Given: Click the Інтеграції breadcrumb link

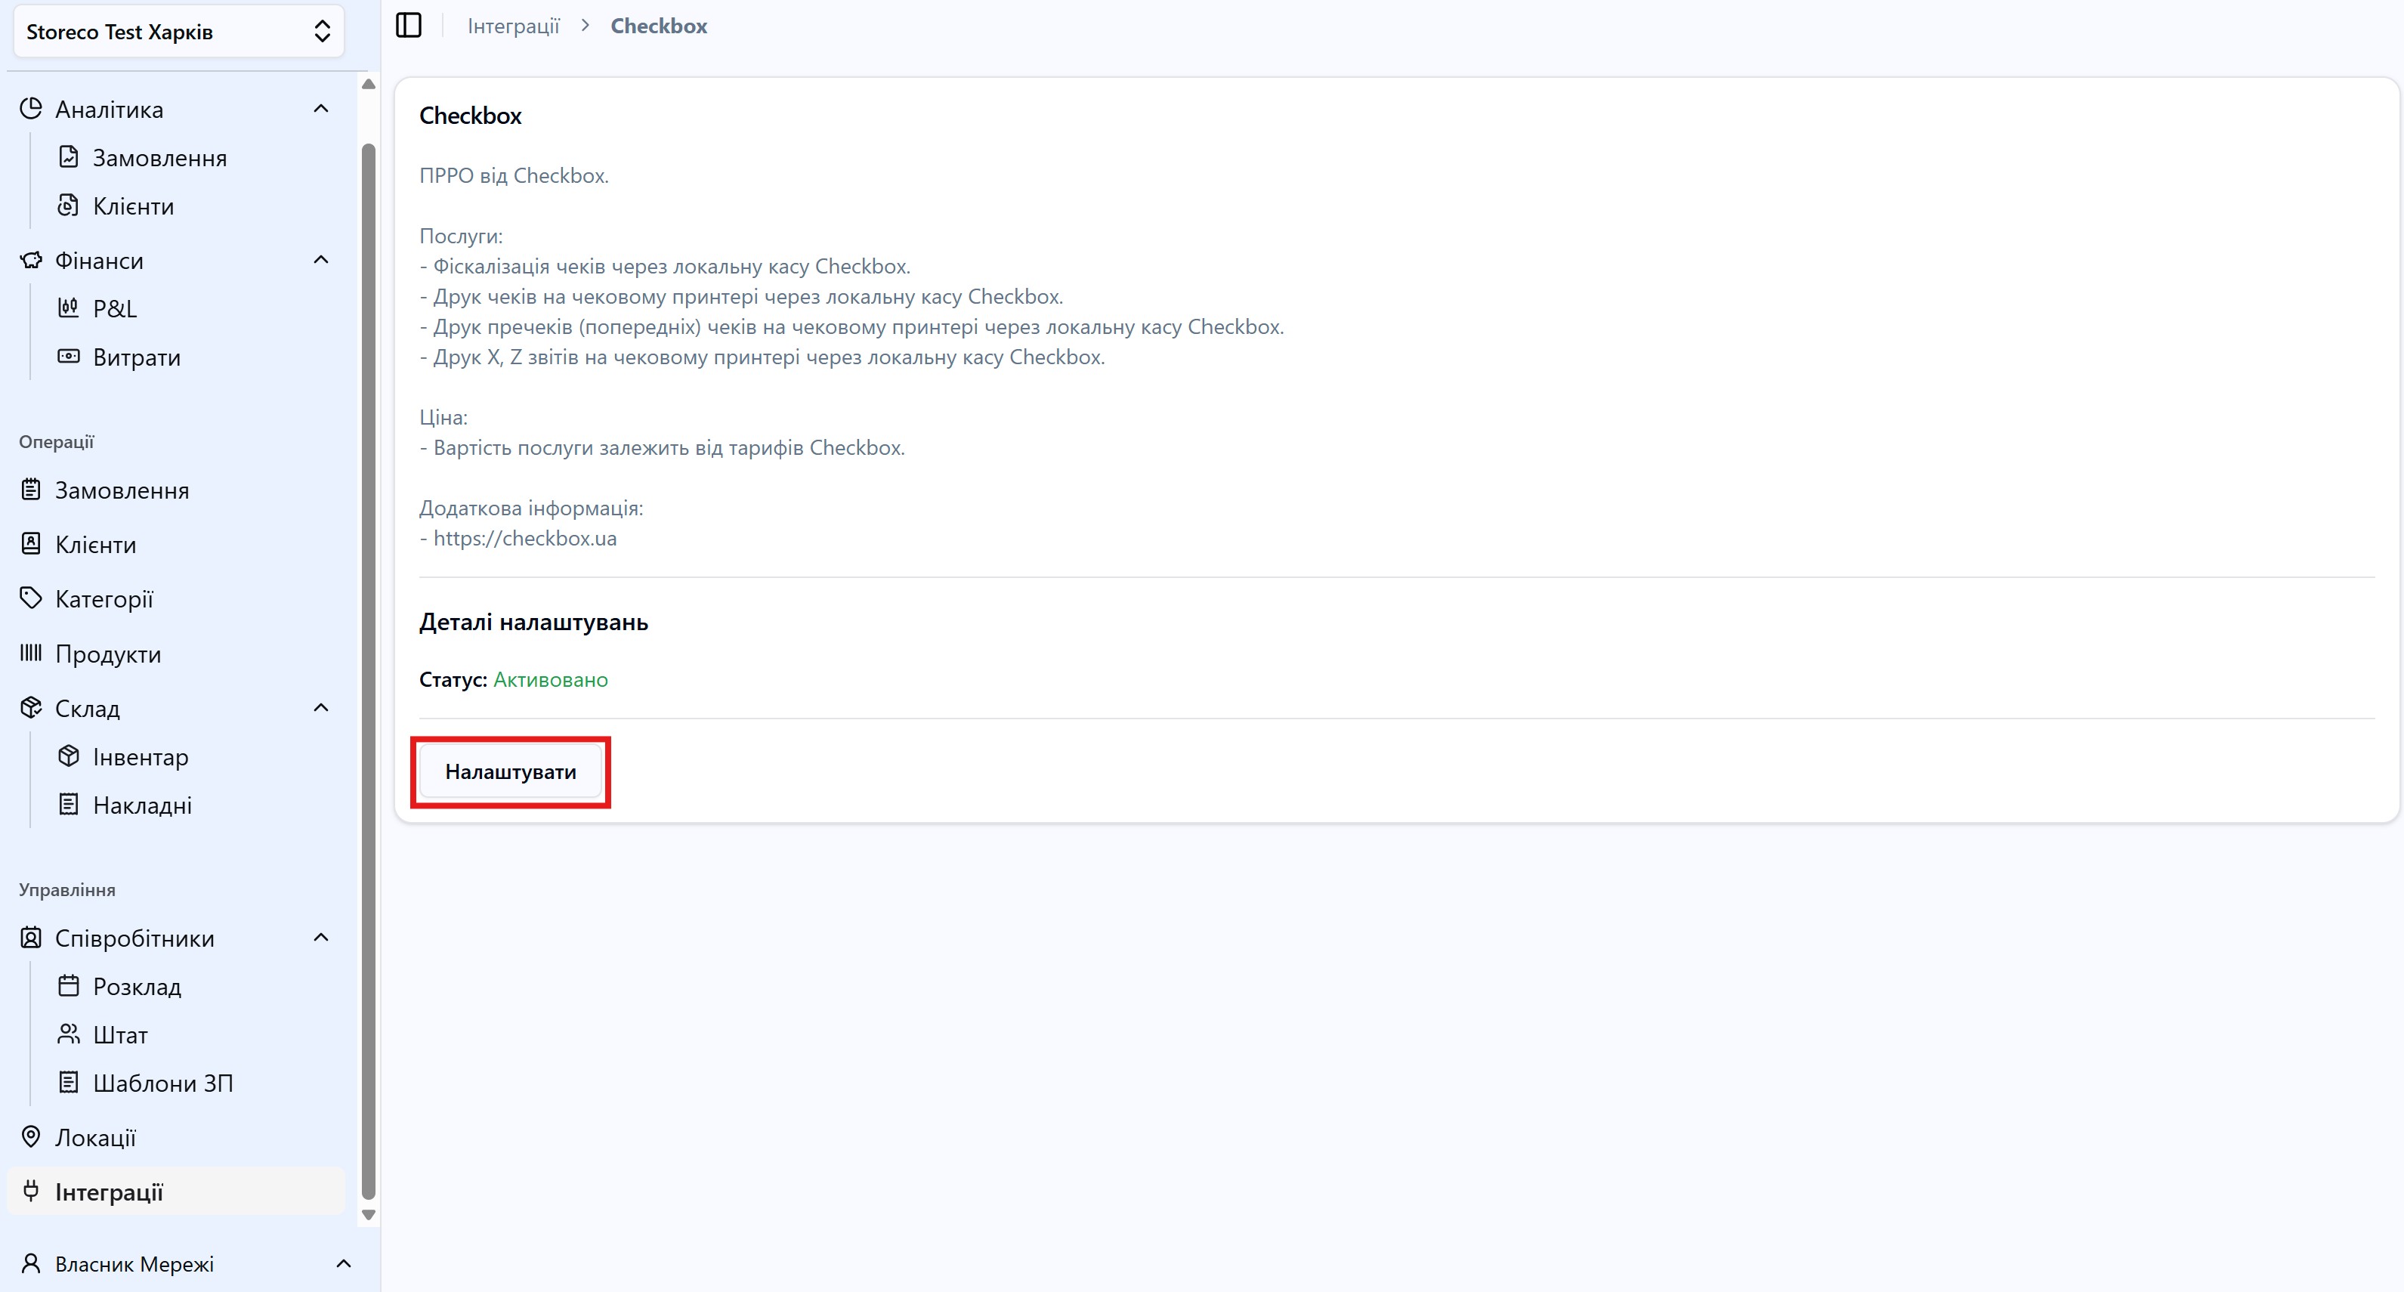Looking at the screenshot, I should coord(513,26).
